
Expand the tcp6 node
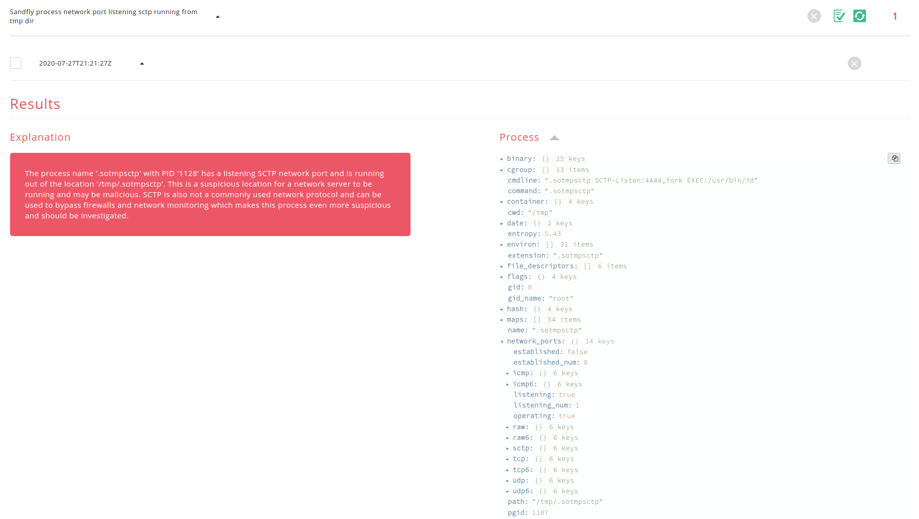coord(507,470)
